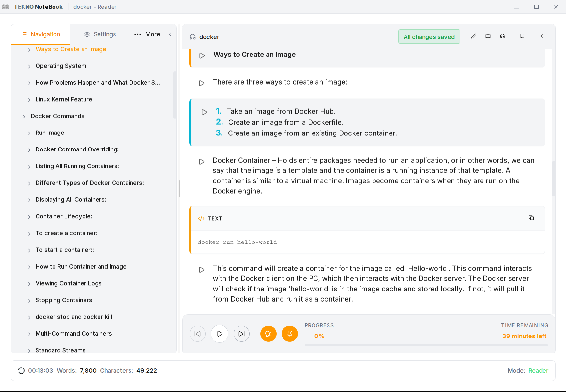Screen dimensions: 566x392
Task: Copy the docker run code block
Action: tap(531, 218)
